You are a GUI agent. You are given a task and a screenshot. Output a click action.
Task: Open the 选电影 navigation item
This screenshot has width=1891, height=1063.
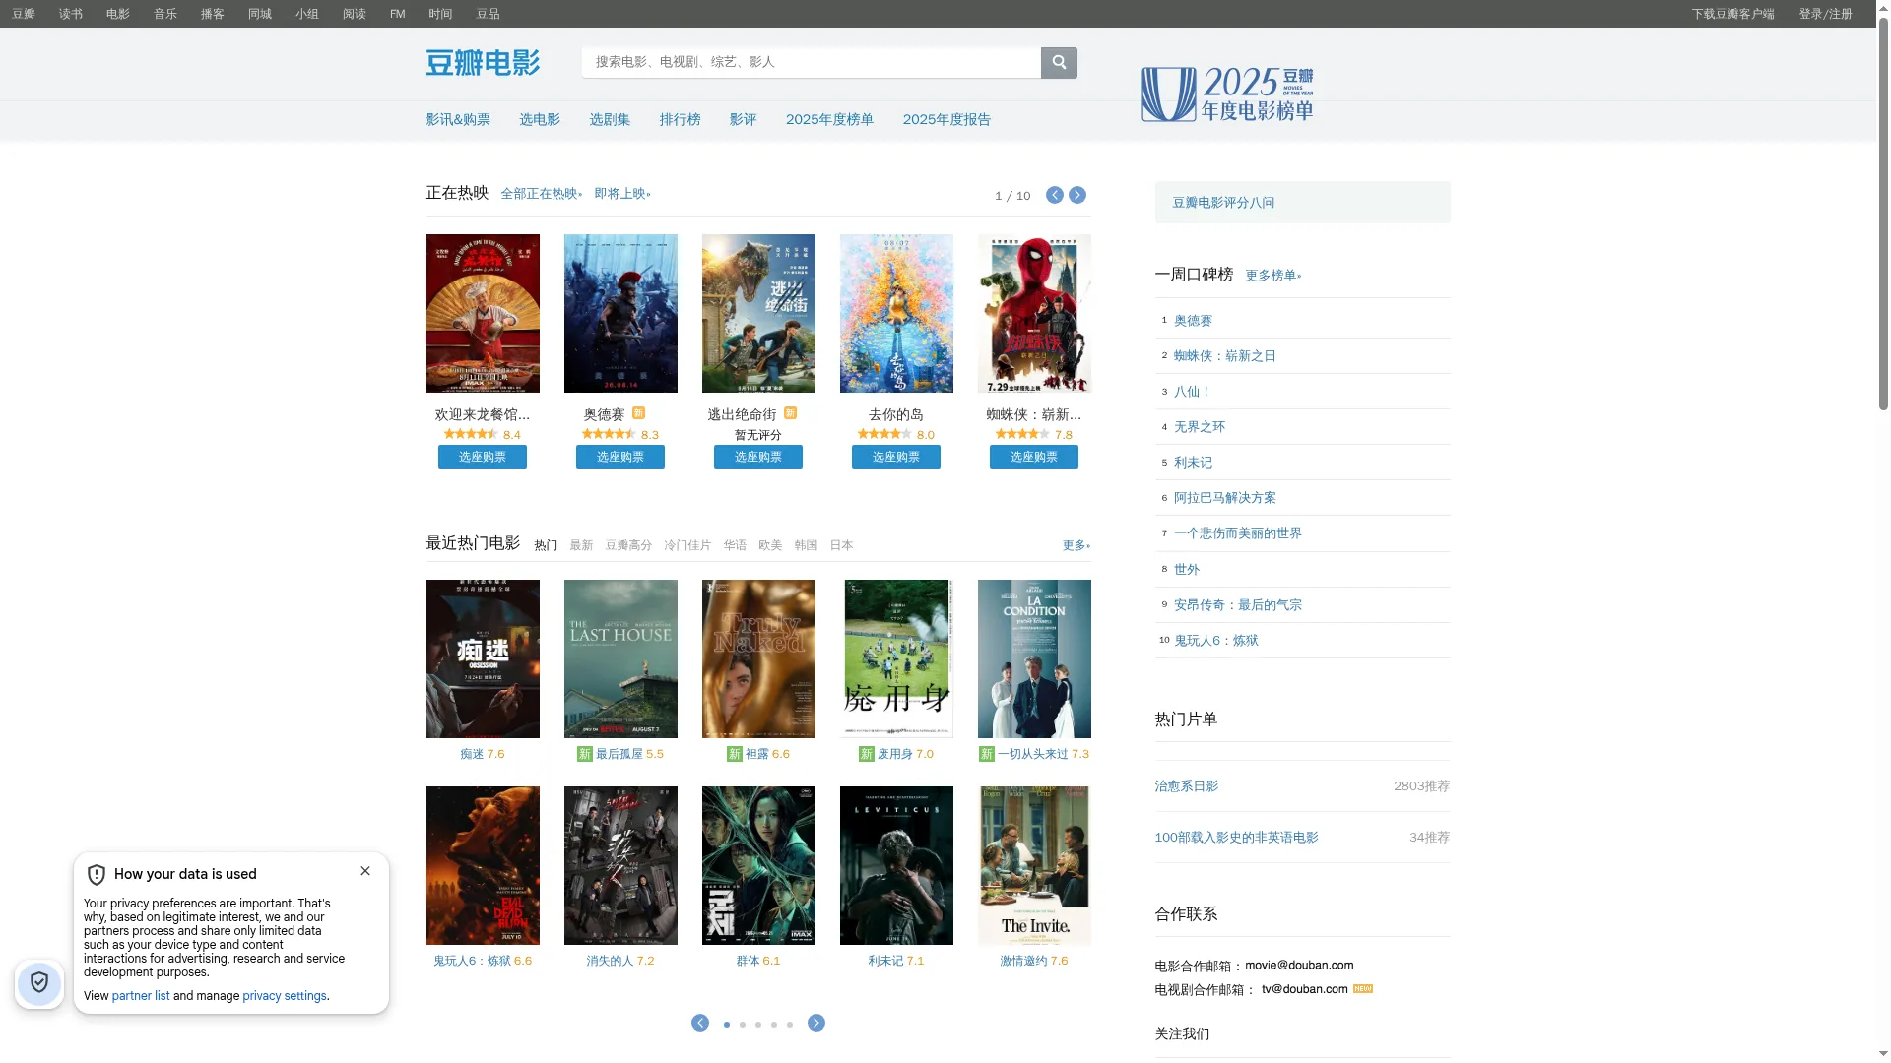coord(540,119)
